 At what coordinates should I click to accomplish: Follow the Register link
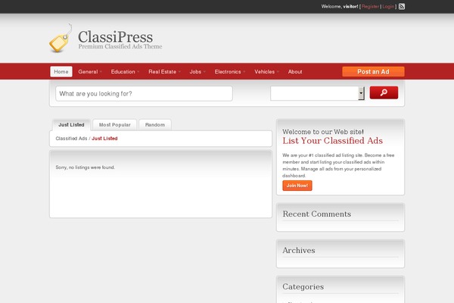point(370,6)
